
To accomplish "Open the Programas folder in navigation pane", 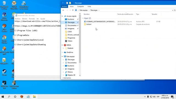I will [x=71, y=38].
